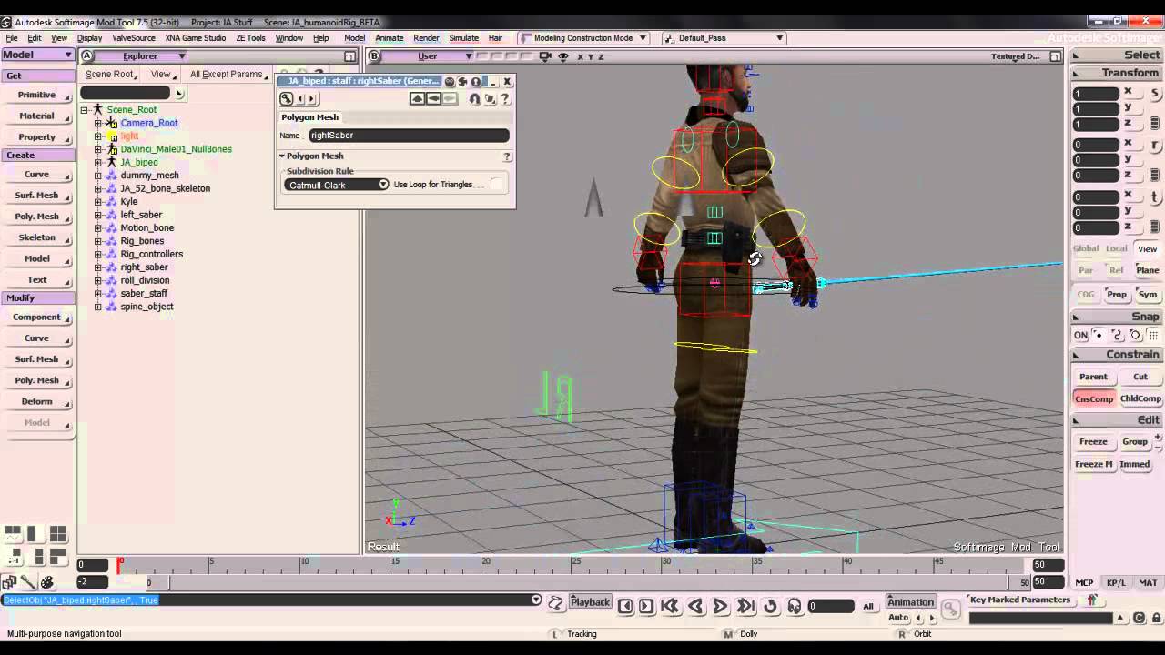This screenshot has height=655, width=1165.
Task: Toggle Immed immediate mode
Action: (x=1135, y=464)
